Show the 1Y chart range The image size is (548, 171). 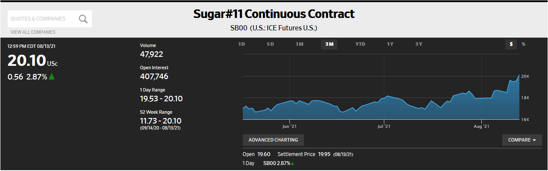pyautogui.click(x=390, y=44)
